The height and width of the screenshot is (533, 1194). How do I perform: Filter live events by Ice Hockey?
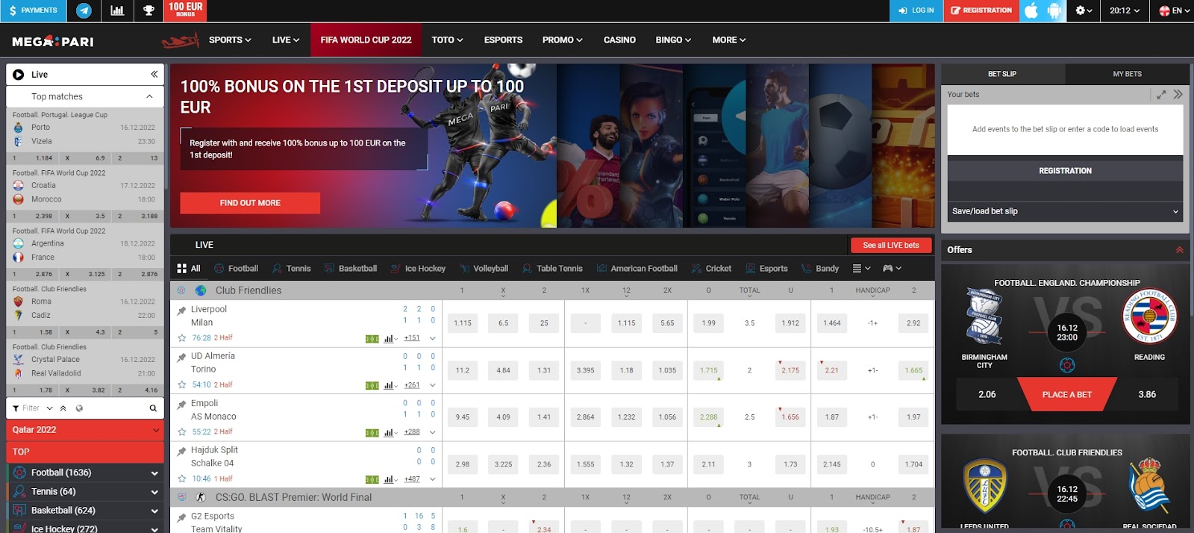pos(417,269)
